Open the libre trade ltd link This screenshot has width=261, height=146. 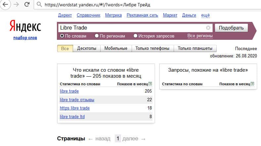point(72,116)
